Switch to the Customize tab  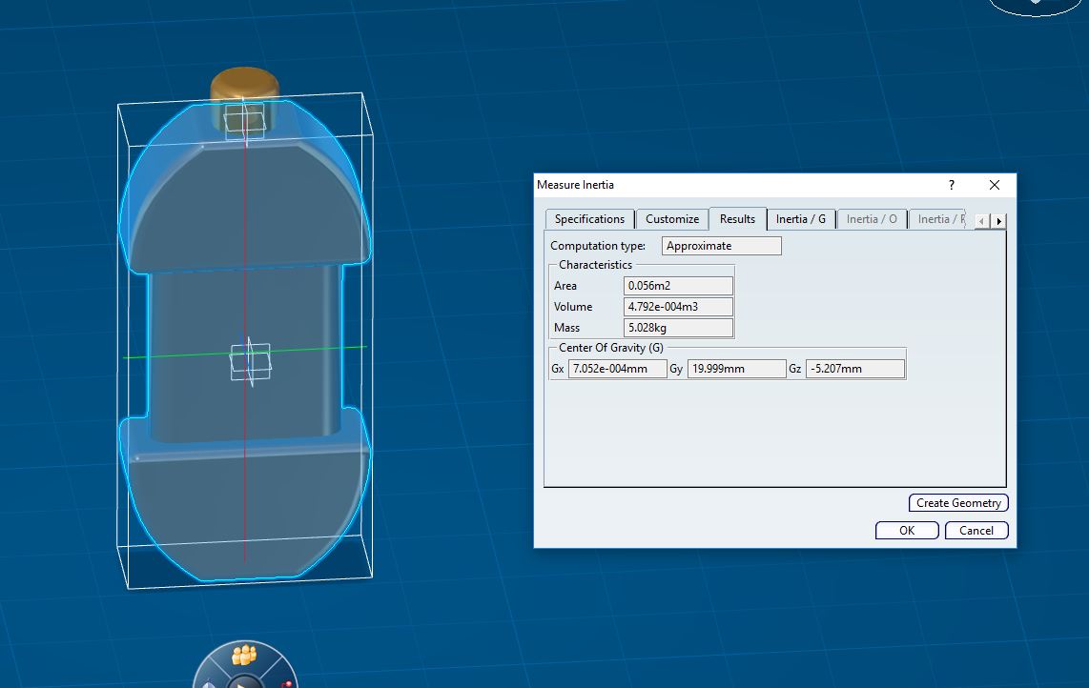click(x=672, y=219)
